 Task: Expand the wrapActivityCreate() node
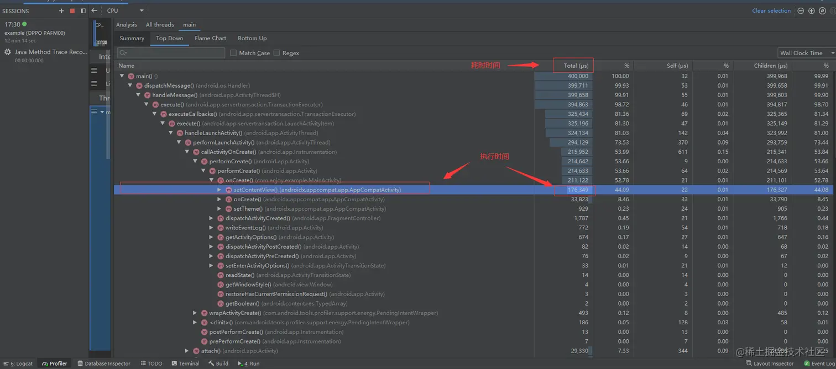pos(195,313)
